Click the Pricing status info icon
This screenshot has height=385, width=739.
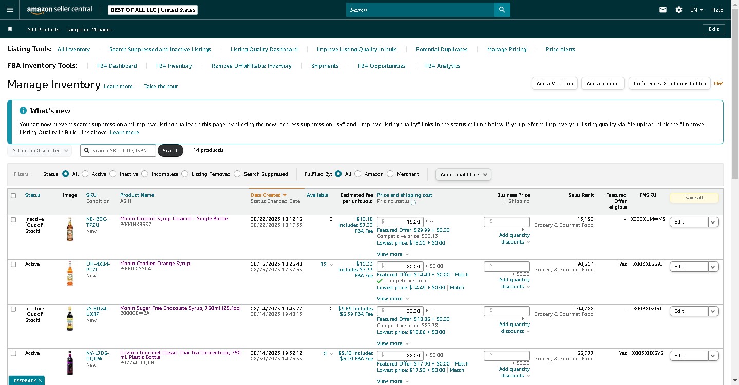(x=413, y=202)
